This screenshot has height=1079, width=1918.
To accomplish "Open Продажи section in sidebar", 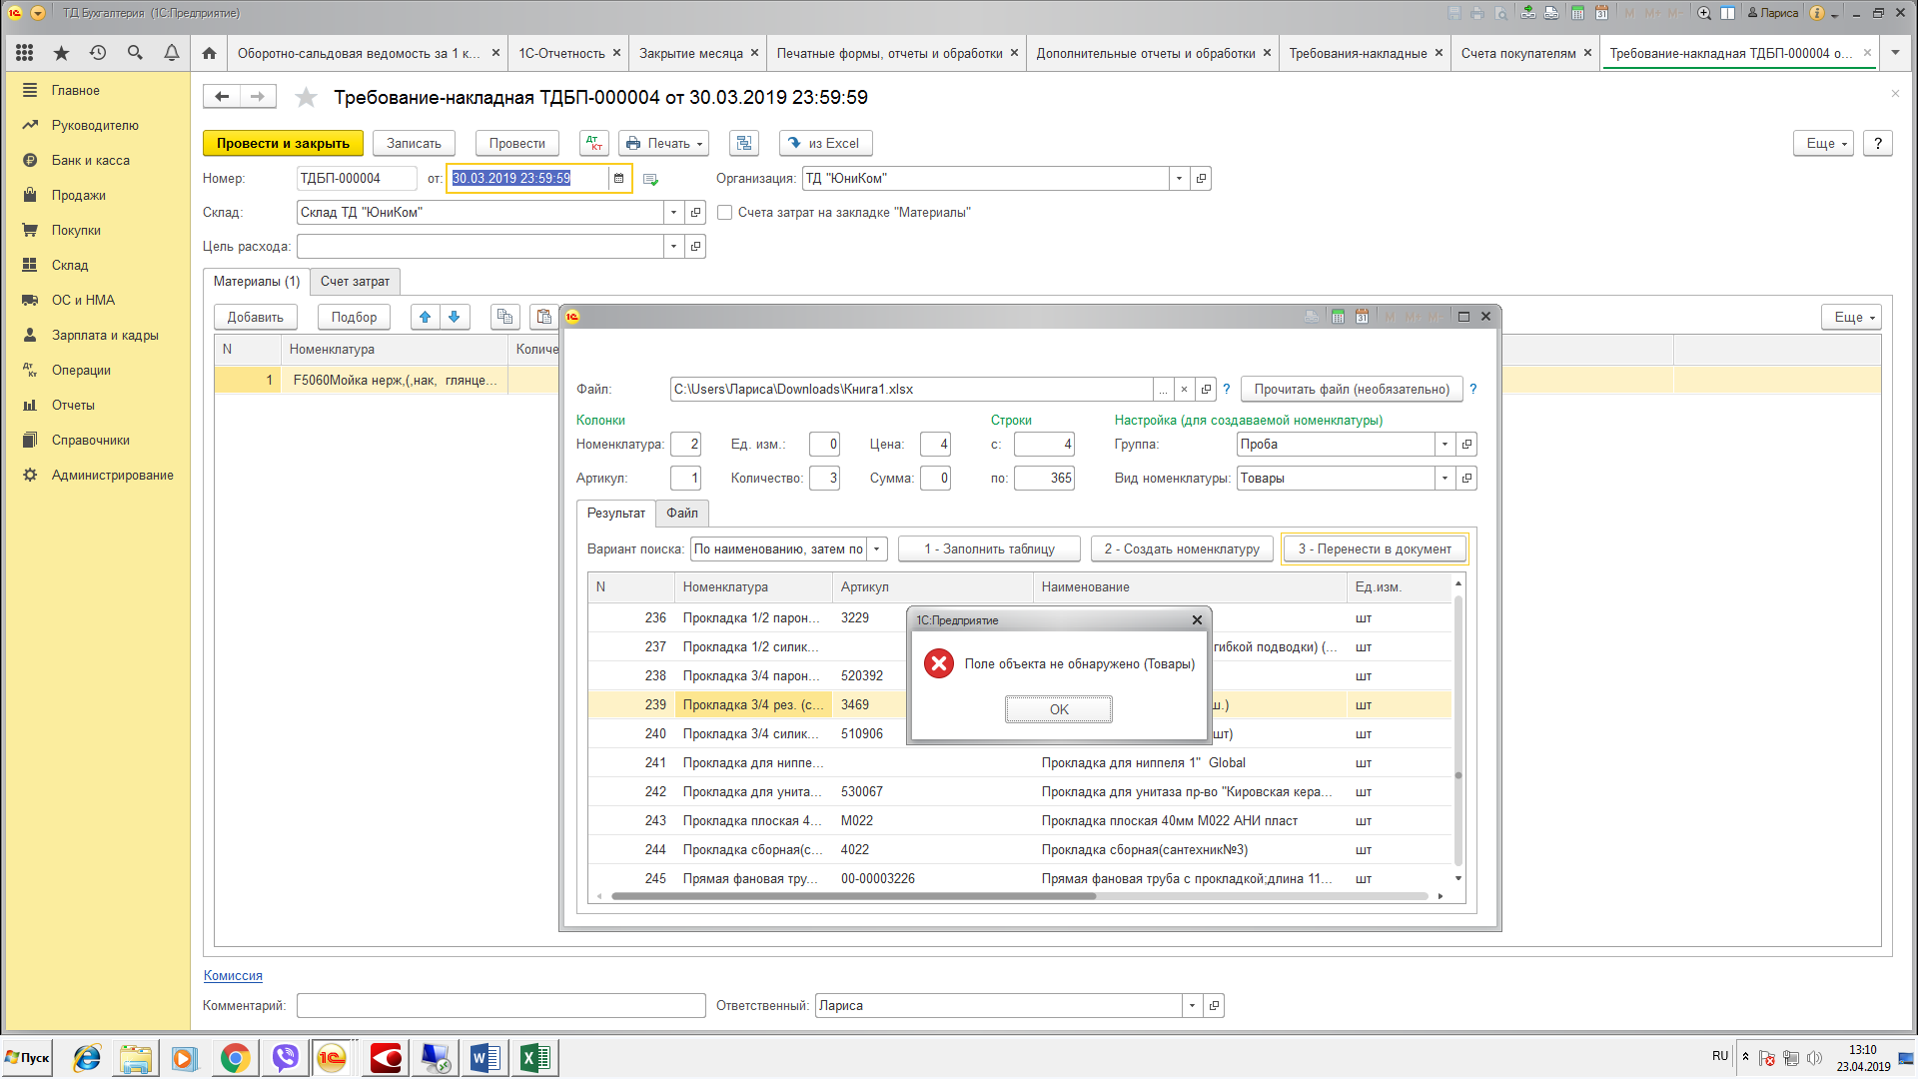I will [x=79, y=196].
